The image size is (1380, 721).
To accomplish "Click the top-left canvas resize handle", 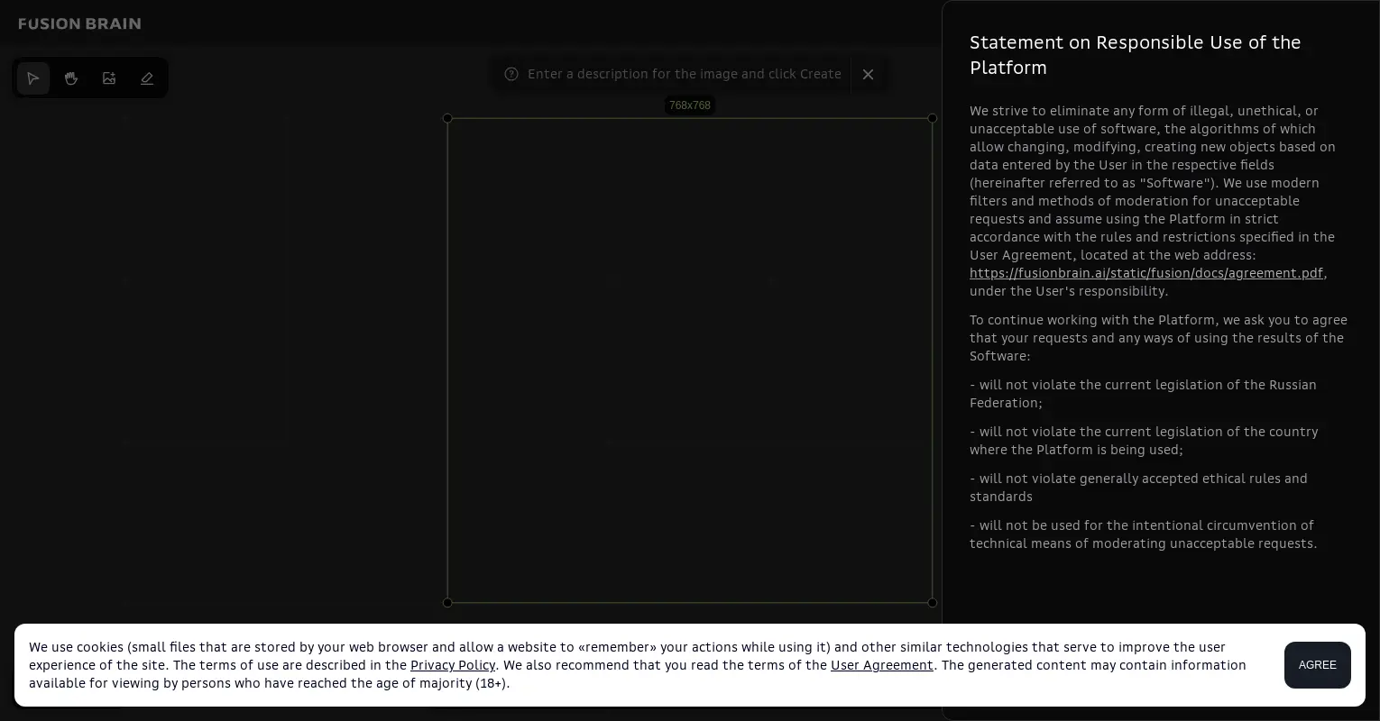I will [x=447, y=118].
